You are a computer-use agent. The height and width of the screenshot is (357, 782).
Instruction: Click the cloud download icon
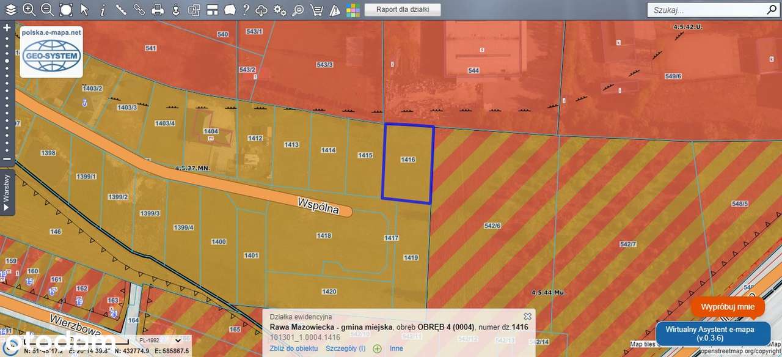pyautogui.click(x=261, y=9)
